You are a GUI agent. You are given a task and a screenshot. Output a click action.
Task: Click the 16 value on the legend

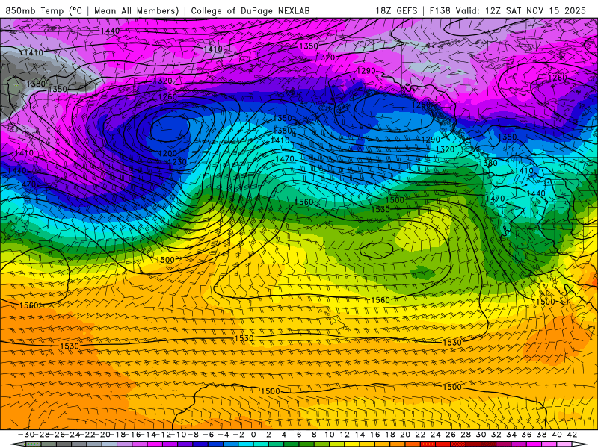point(375,435)
